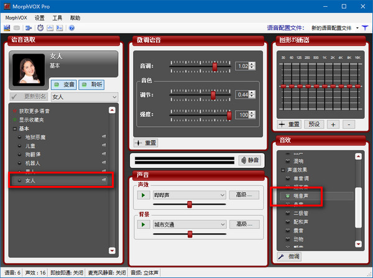Click the wrench icon on the 微调 button
This screenshot has width=373, height=278.
click(281, 257)
